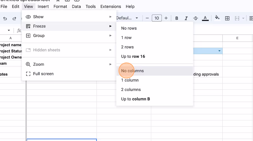Open the Format menu
This screenshot has width=253, height=141.
(60, 6)
